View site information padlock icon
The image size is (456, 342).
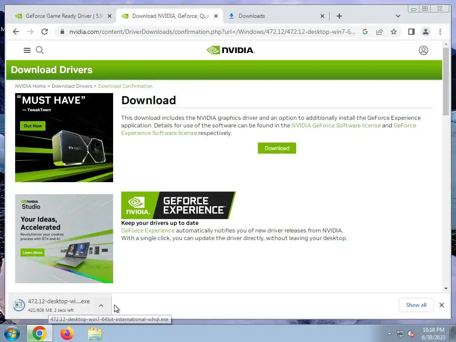[x=62, y=32]
